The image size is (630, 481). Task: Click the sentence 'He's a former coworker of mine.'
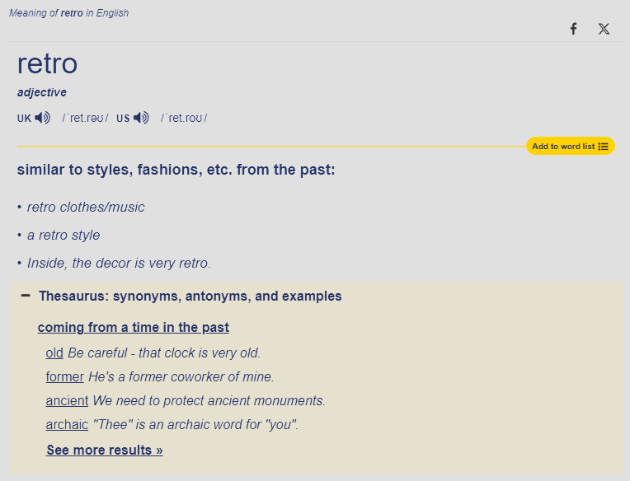pyautogui.click(x=181, y=376)
